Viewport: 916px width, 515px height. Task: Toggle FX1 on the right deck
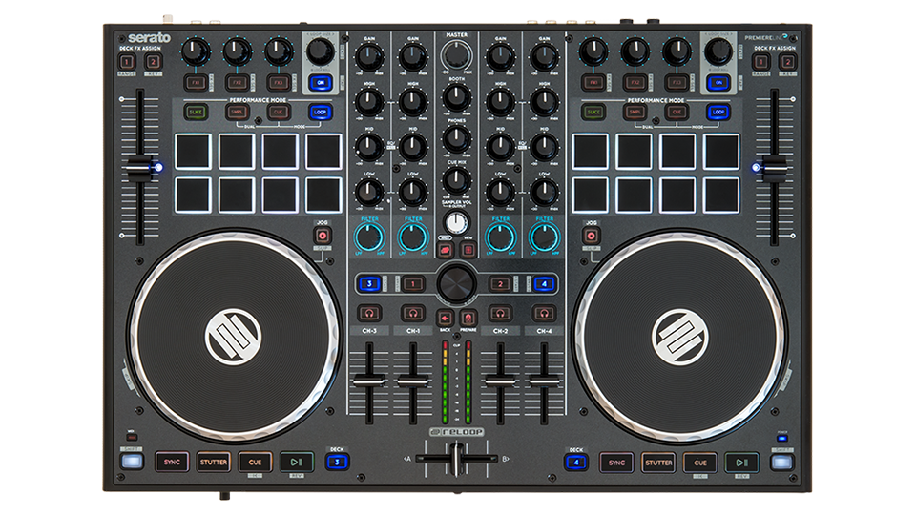click(x=593, y=83)
